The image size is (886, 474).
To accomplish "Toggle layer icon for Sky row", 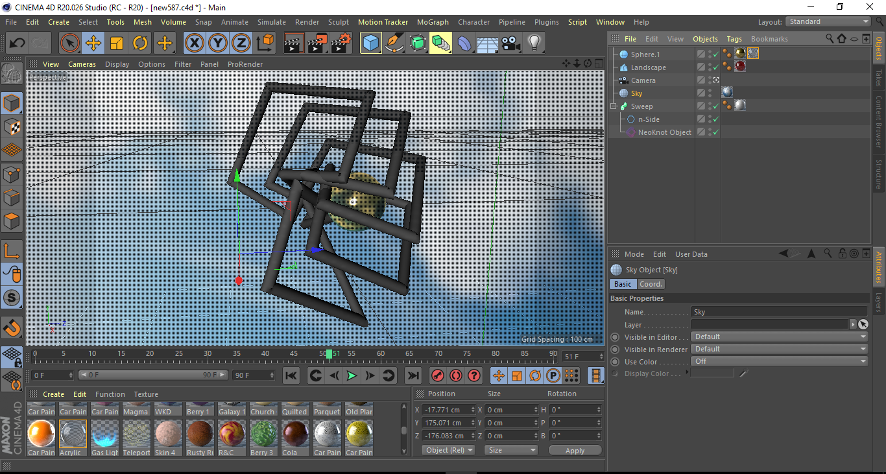I will click(701, 93).
